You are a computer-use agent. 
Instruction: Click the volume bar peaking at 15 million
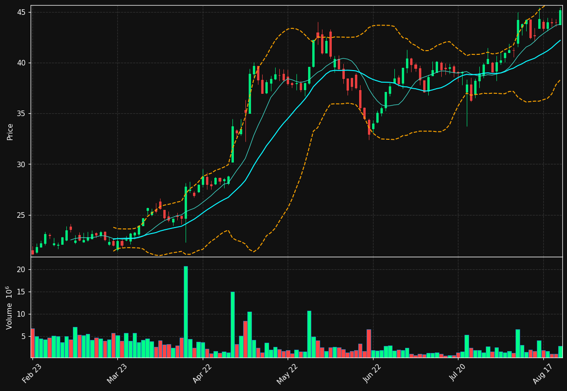coord(232,325)
